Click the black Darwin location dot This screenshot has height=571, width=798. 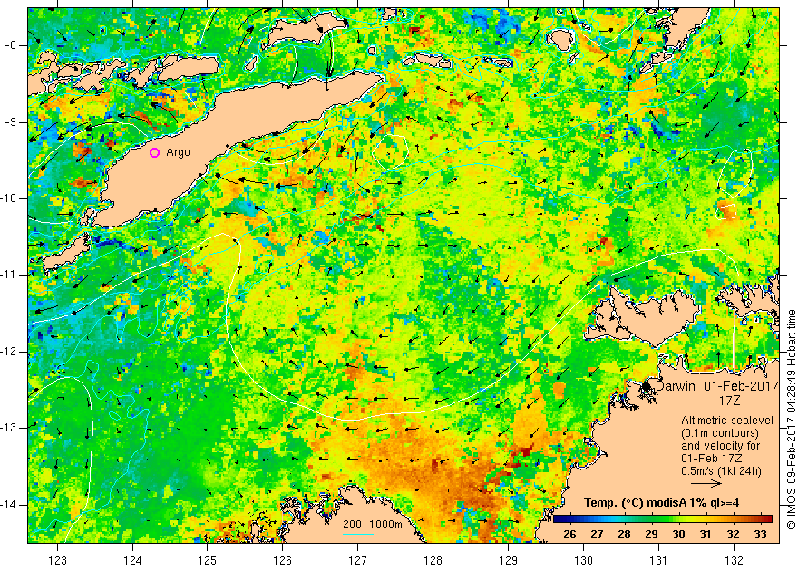pyautogui.click(x=647, y=387)
